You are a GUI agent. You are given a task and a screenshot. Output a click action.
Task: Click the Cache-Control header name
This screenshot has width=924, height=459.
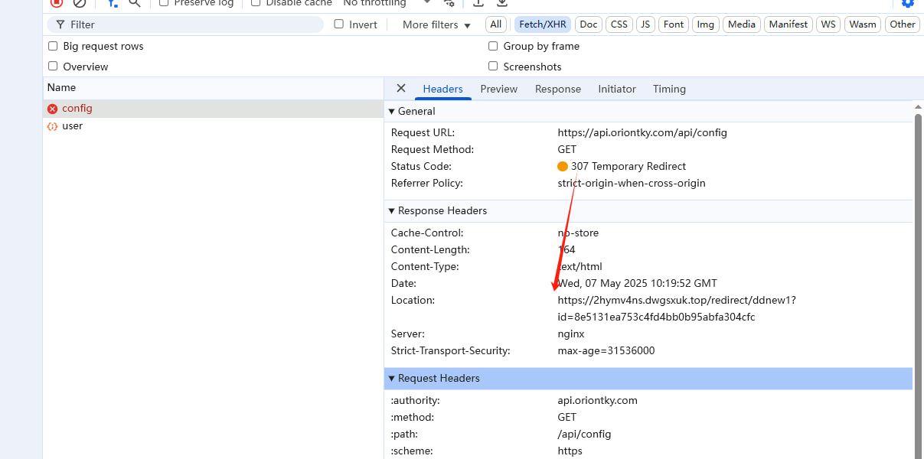coord(427,233)
